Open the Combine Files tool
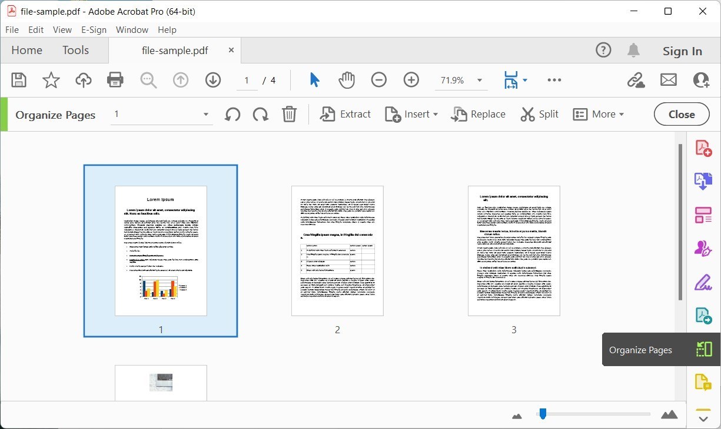721x429 pixels. coord(703,181)
